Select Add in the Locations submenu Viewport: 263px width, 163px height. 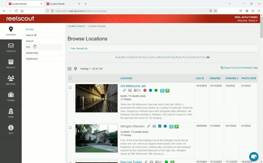click(x=28, y=47)
